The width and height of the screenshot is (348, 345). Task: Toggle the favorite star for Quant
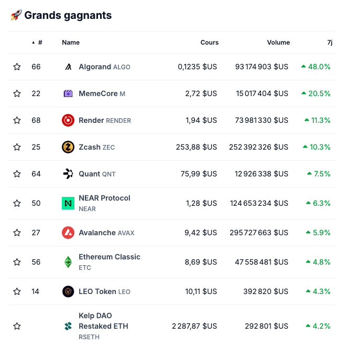pos(17,174)
